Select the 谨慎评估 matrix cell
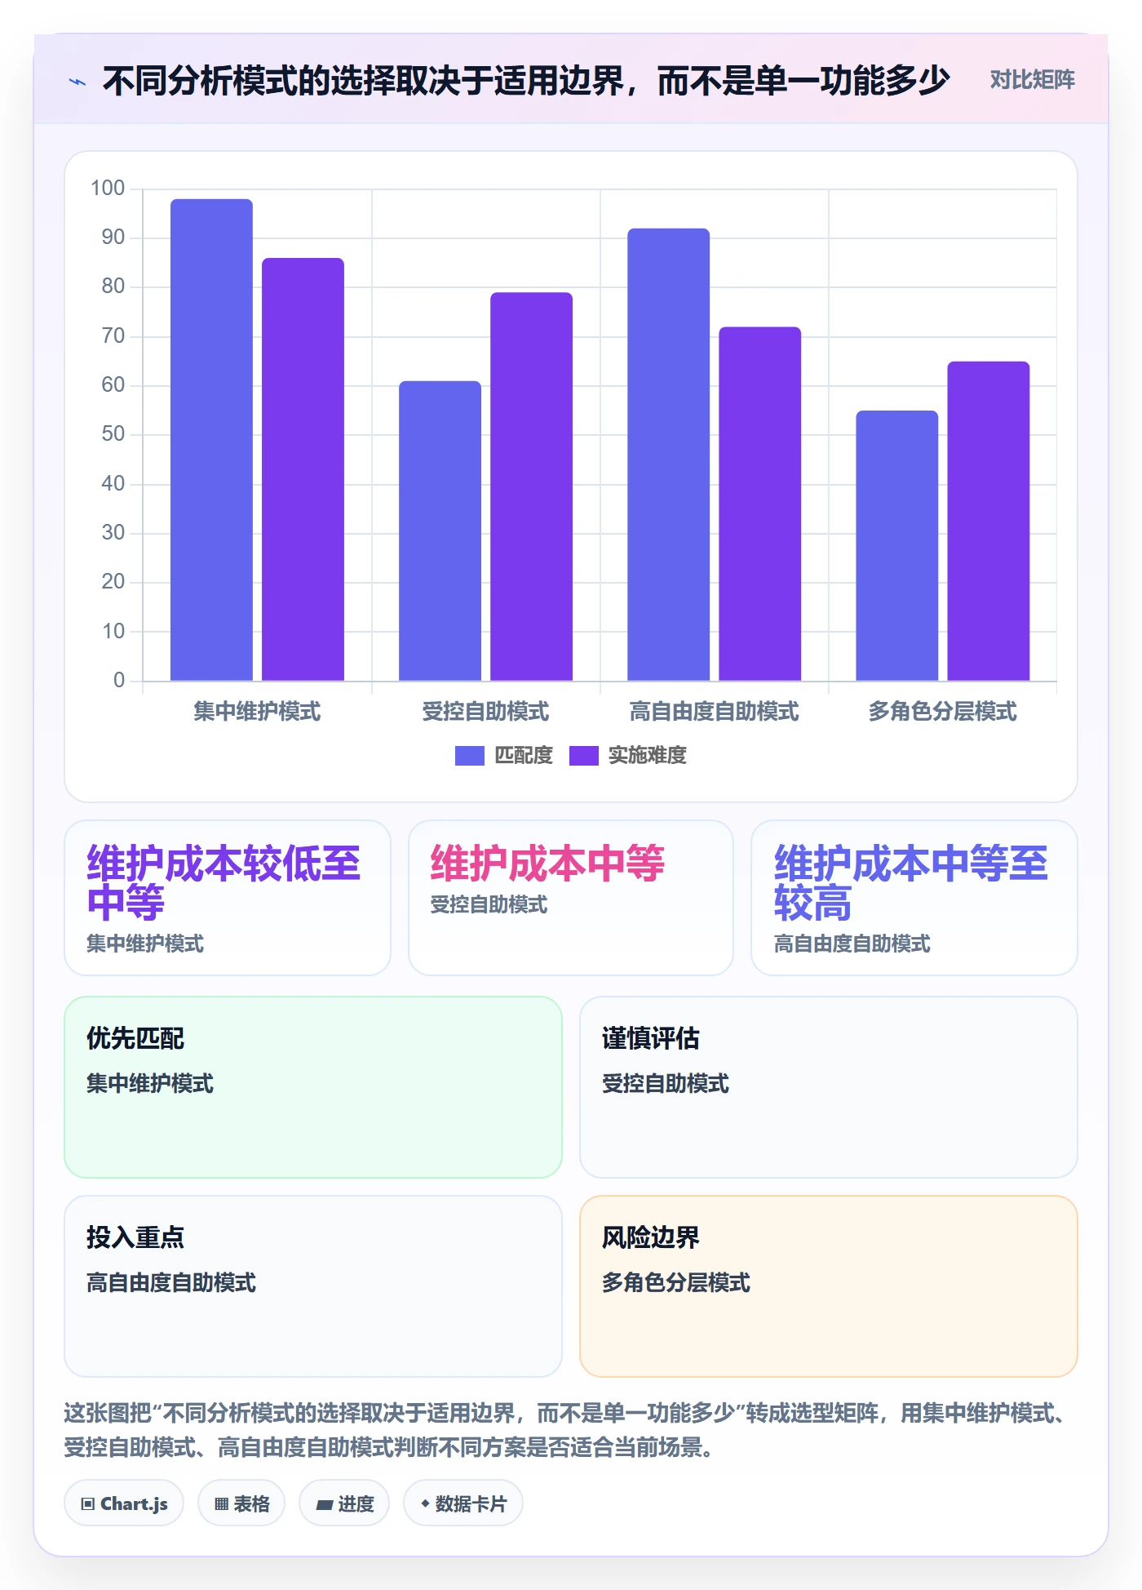This screenshot has height=1590, width=1142. pos(829,1087)
